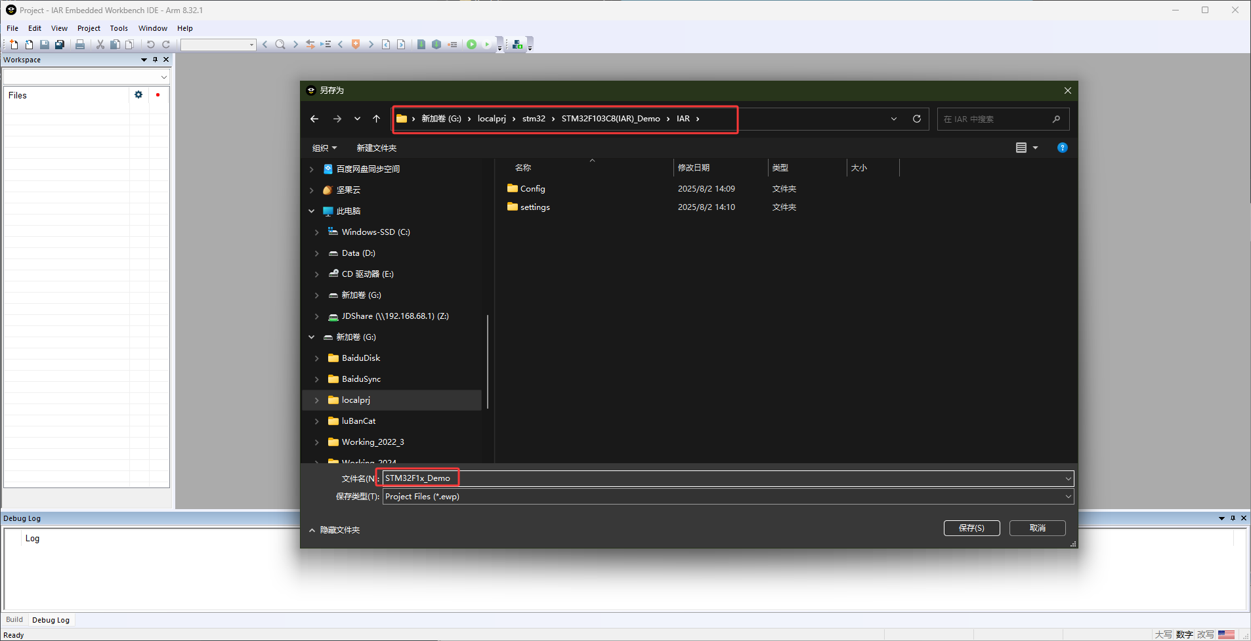The height and width of the screenshot is (641, 1251).
Task: Open the 组织 dropdown menu
Action: (x=324, y=148)
